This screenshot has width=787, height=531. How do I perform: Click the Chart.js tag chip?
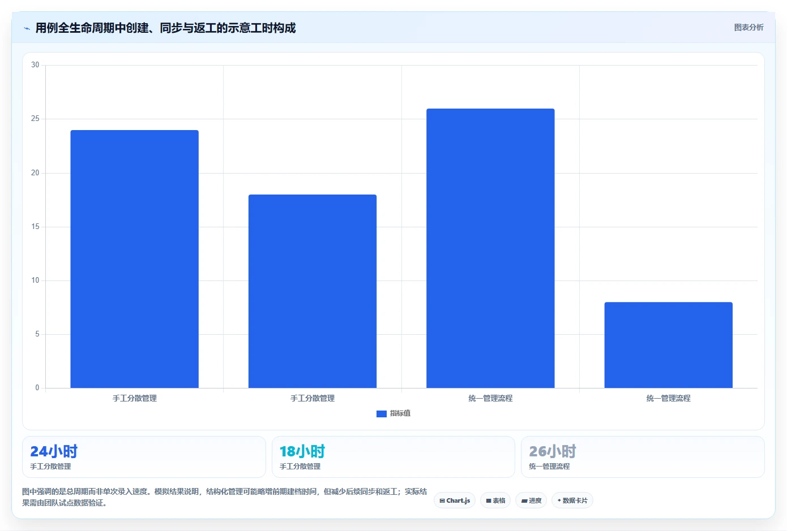click(455, 500)
